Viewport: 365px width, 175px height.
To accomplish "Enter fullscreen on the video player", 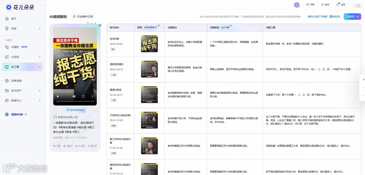I will (x=83, y=96).
